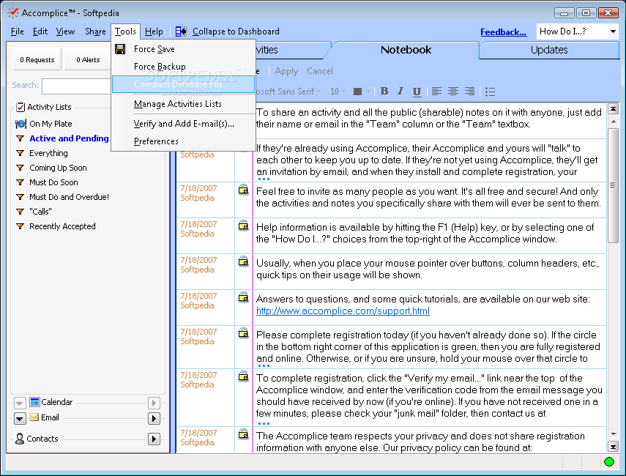Click the lock icon on the Help information note
The height and width of the screenshot is (476, 626).
click(x=243, y=226)
